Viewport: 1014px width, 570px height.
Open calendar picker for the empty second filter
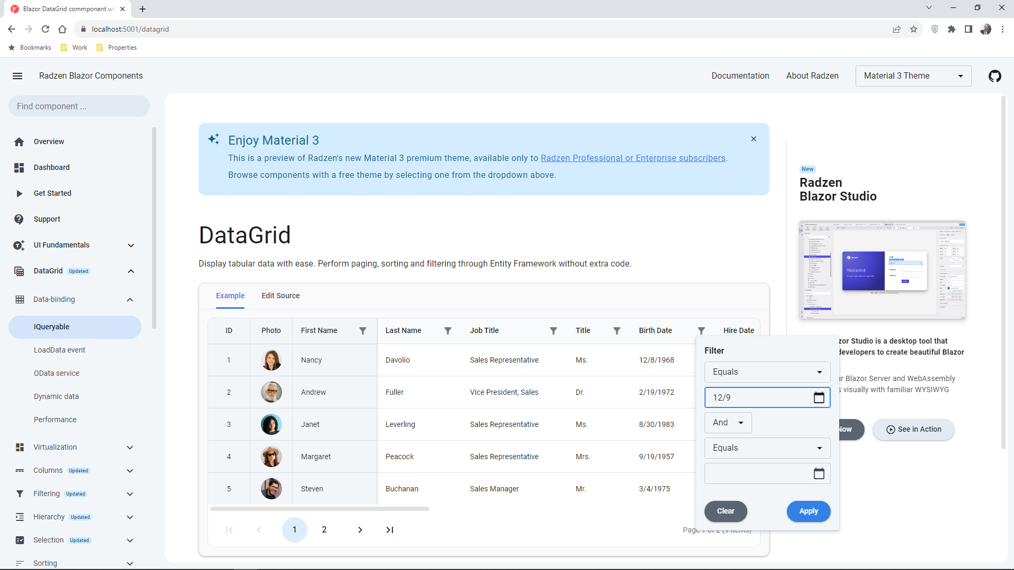[819, 474]
